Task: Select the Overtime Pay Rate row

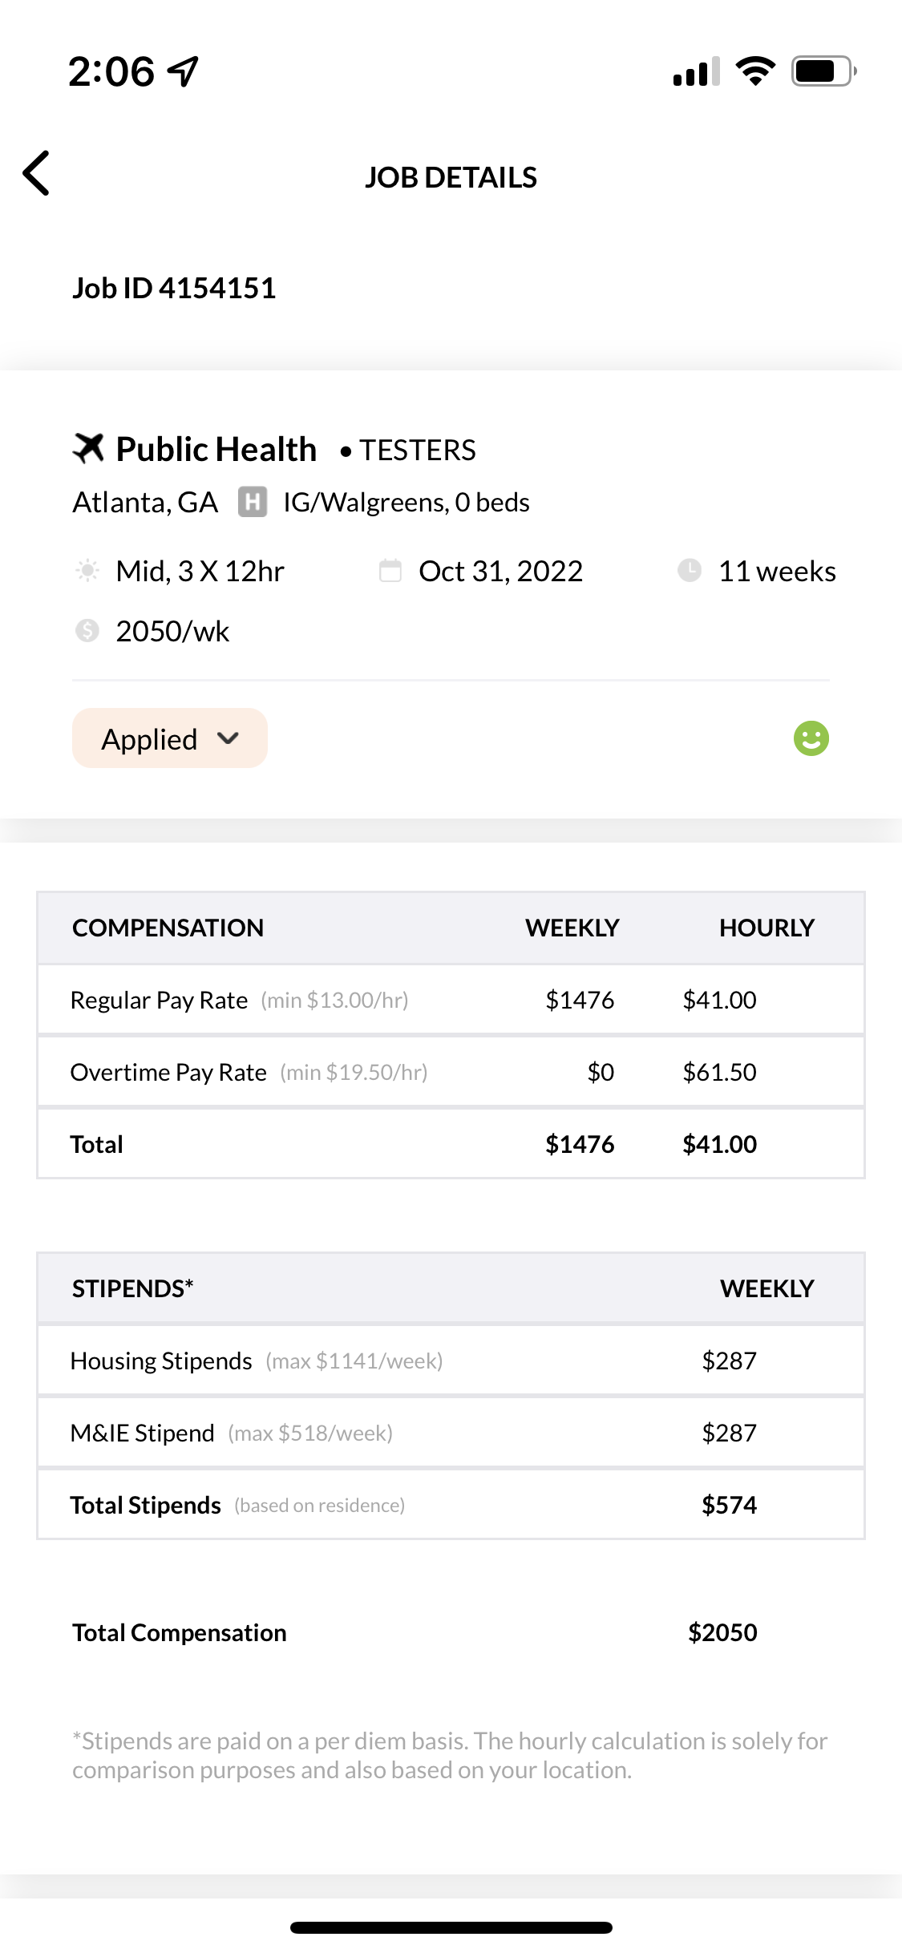Action: click(x=451, y=1072)
